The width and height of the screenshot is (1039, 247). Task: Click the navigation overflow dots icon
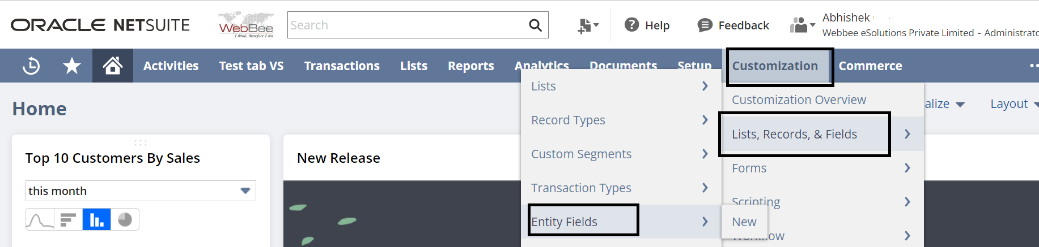[1034, 66]
